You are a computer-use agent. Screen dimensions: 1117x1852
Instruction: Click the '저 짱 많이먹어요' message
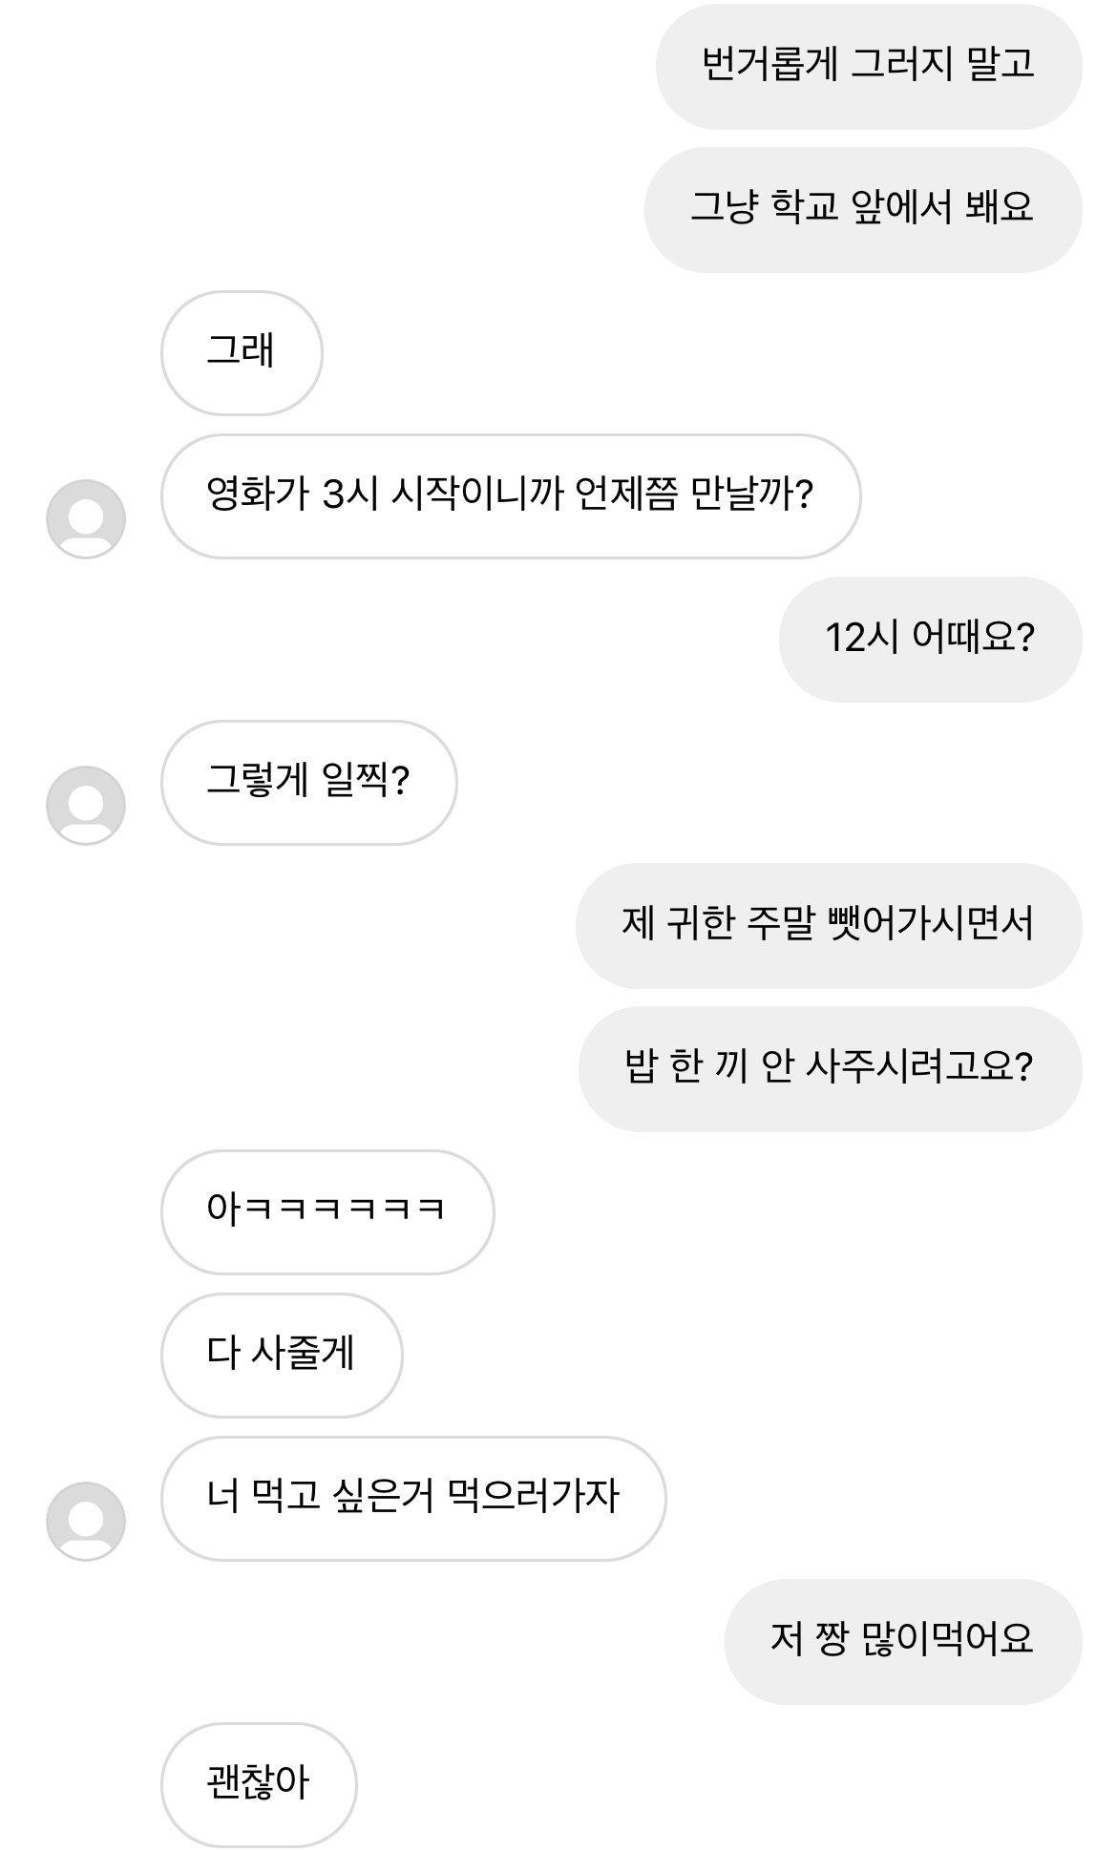click(x=902, y=1641)
